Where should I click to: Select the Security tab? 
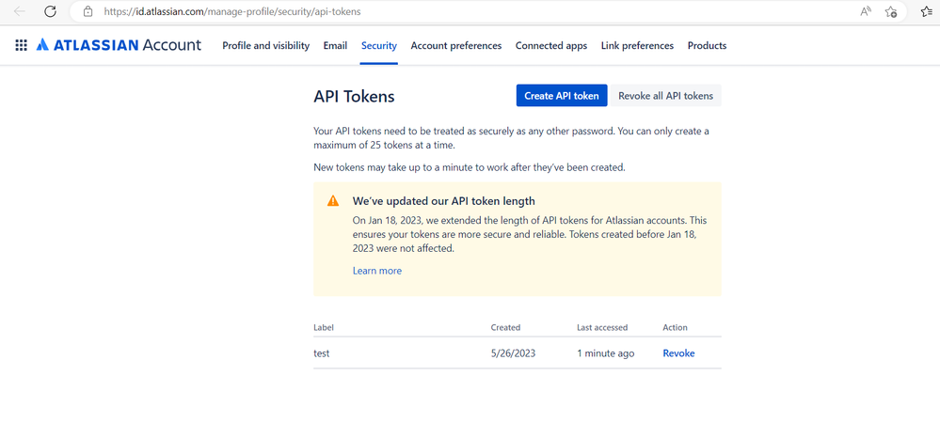pos(379,45)
